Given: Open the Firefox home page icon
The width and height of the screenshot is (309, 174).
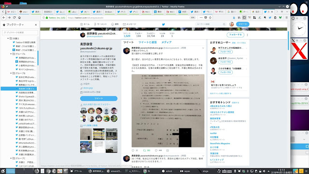Looking at the screenshot, I should 19,17.
